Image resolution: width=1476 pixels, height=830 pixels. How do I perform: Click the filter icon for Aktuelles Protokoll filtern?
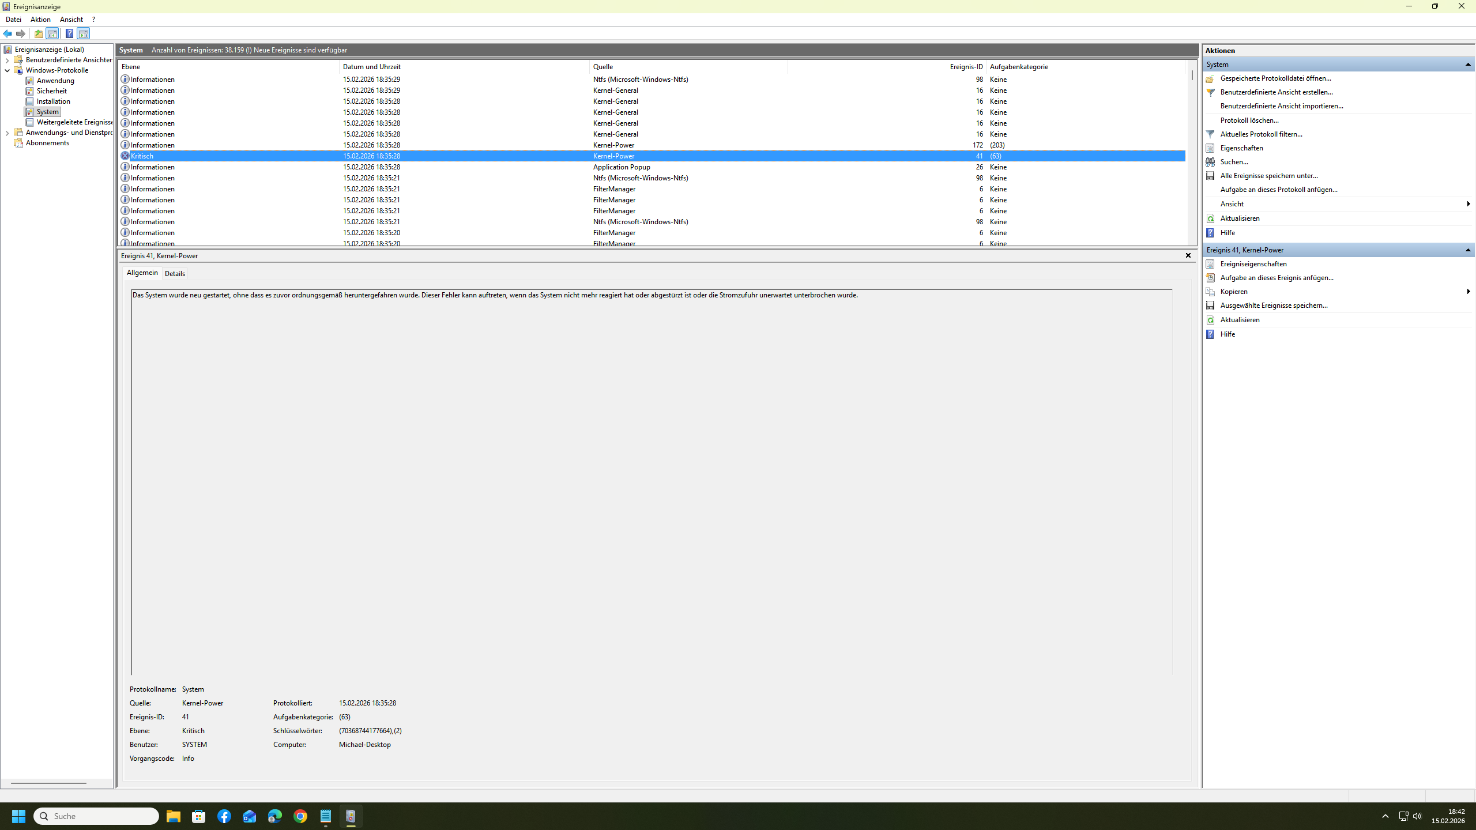(x=1210, y=134)
